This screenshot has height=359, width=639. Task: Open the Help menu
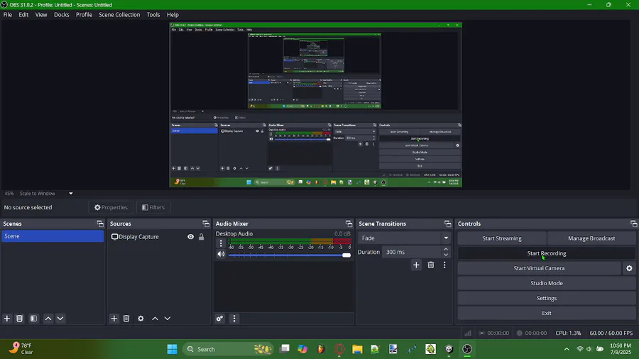pos(173,15)
